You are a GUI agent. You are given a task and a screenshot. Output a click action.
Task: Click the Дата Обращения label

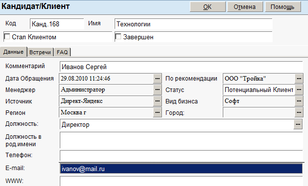pyautogui.click(x=29, y=79)
